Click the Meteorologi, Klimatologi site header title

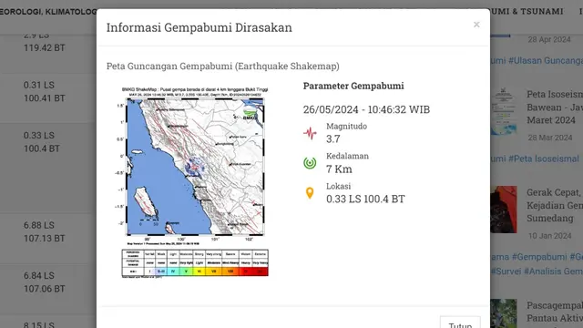click(x=48, y=12)
